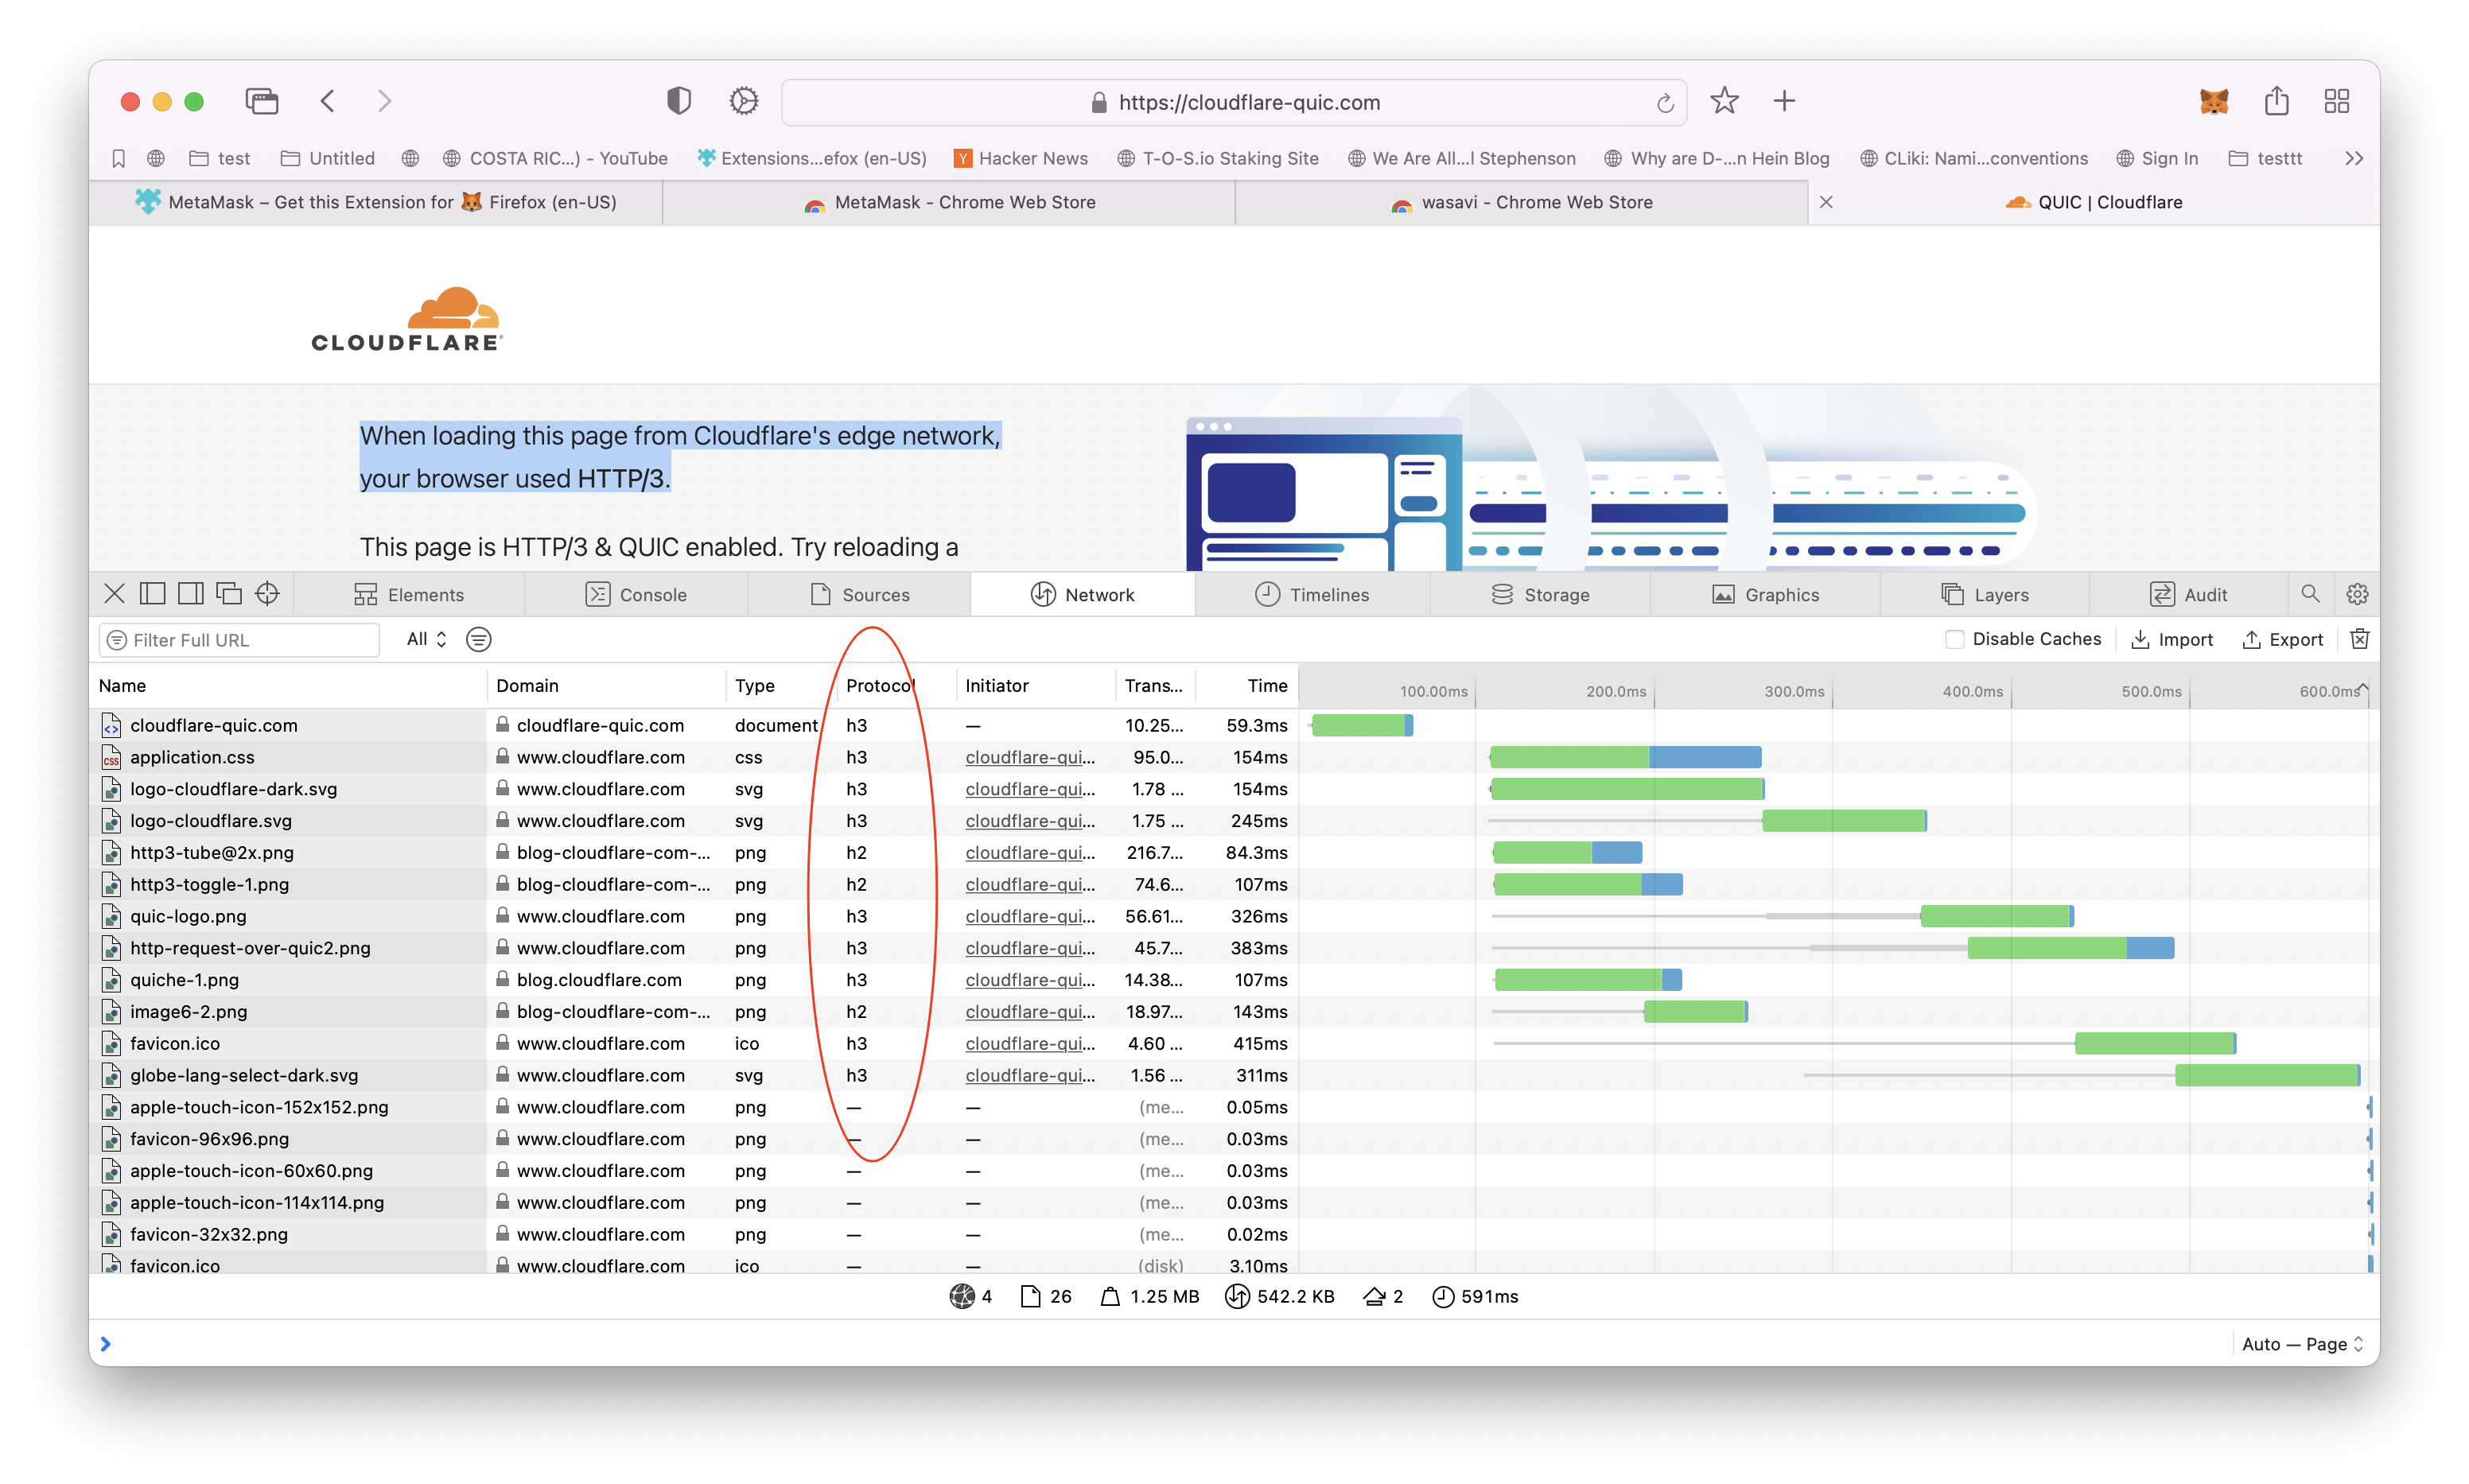2469x1484 pixels.
Task: Open the All resource type dropdown
Action: click(426, 639)
